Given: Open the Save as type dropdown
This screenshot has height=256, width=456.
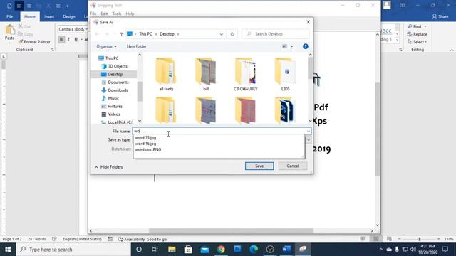Looking at the screenshot, I should tap(309, 140).
